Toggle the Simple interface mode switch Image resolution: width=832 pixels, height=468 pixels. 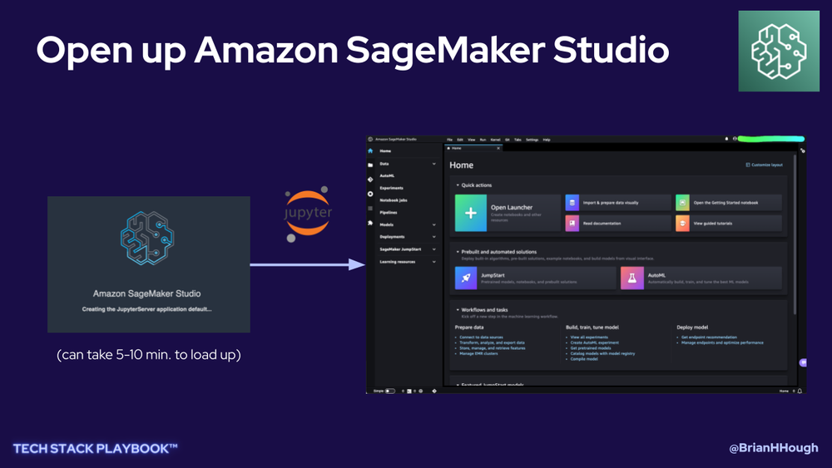(390, 392)
